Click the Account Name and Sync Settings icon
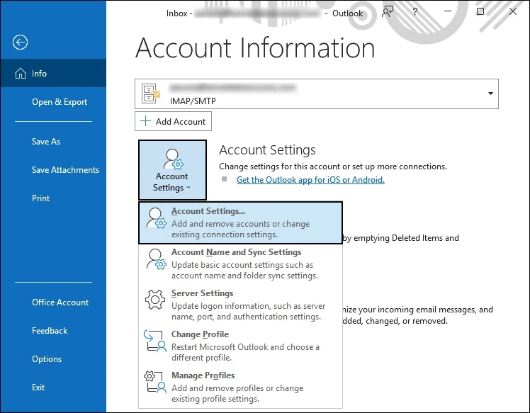Image resolution: width=530 pixels, height=413 pixels. point(156,259)
